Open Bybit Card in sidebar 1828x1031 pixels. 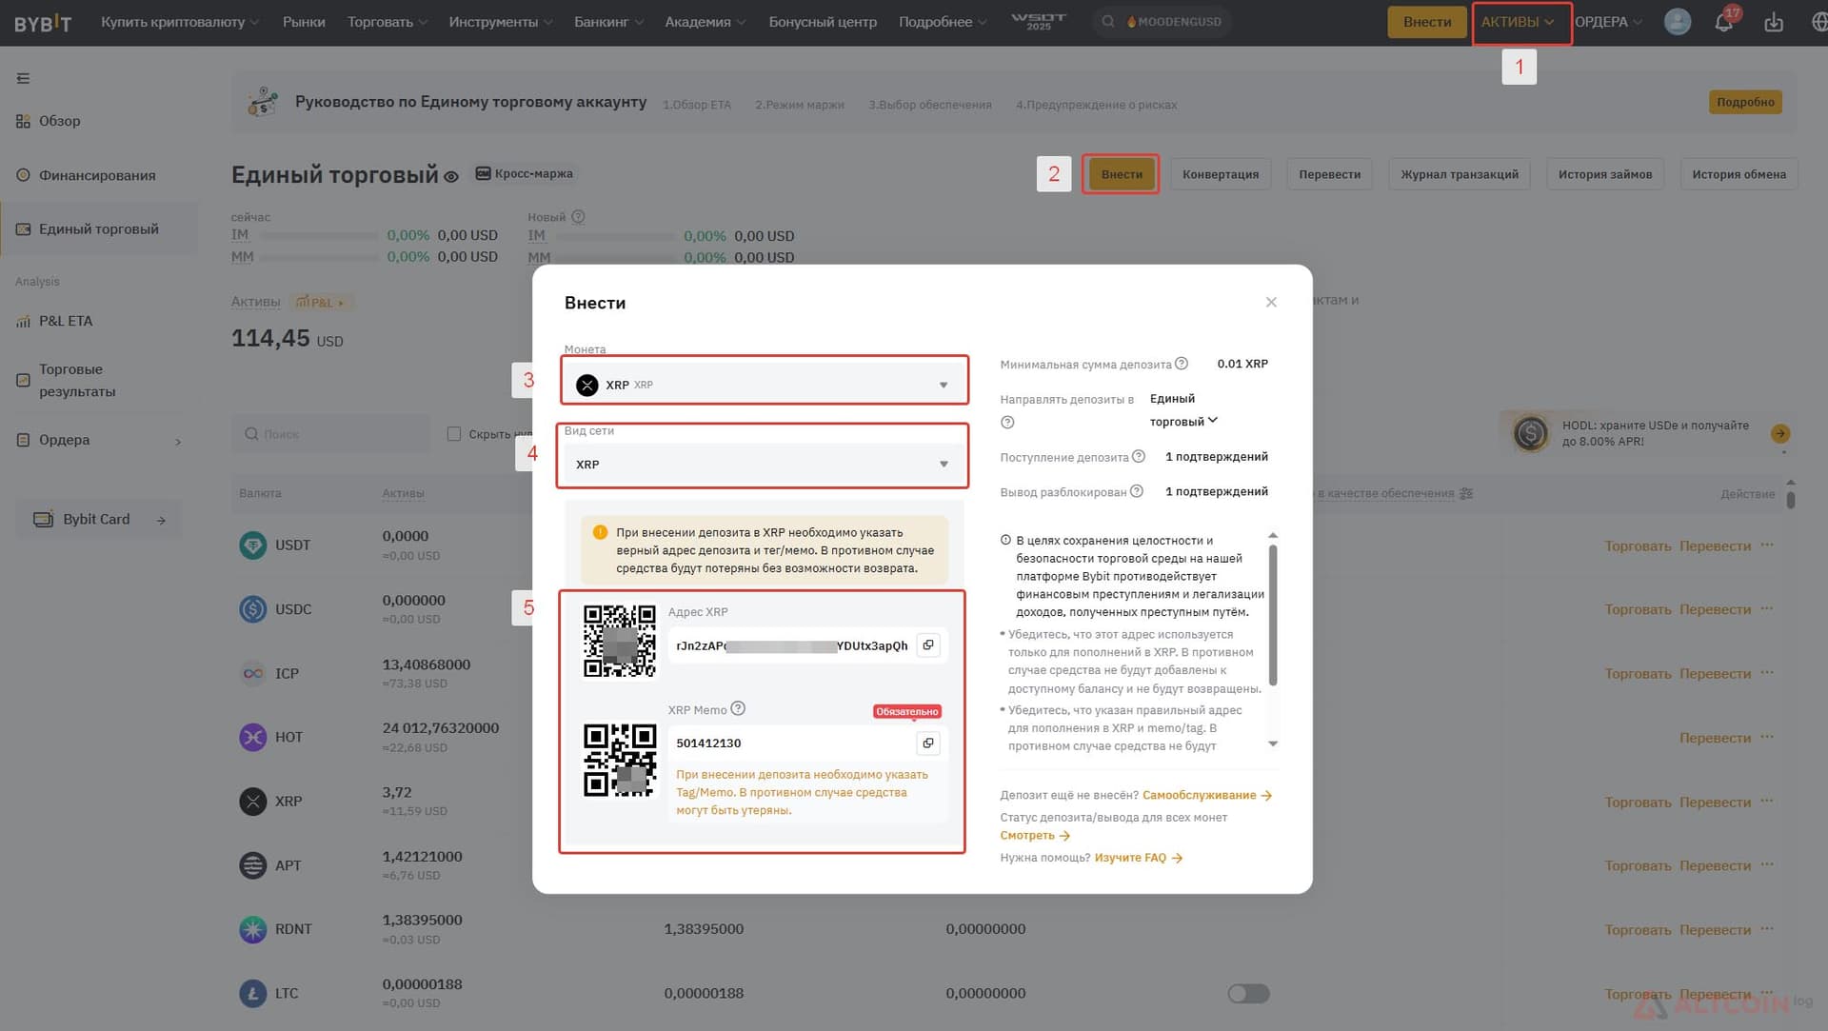98,519
